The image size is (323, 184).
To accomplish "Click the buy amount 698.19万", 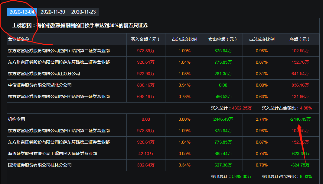I will point(146,97).
